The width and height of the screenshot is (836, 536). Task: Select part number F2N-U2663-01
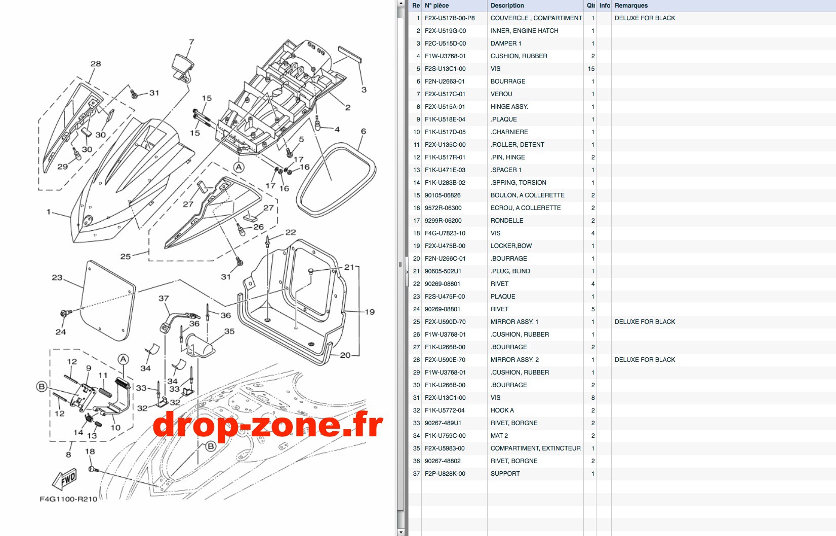click(x=445, y=81)
